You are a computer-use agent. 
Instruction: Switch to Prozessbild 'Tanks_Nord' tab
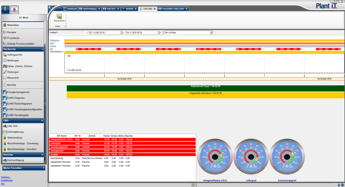tap(173, 9)
